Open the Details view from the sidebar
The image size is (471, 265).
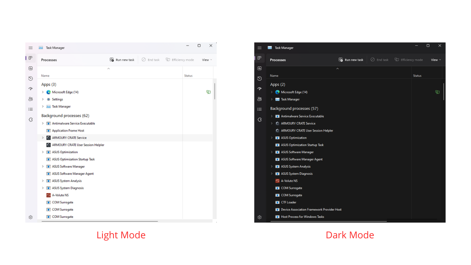point(31,109)
